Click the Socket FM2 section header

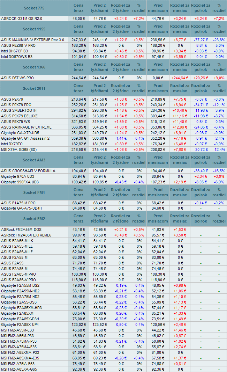34,219
